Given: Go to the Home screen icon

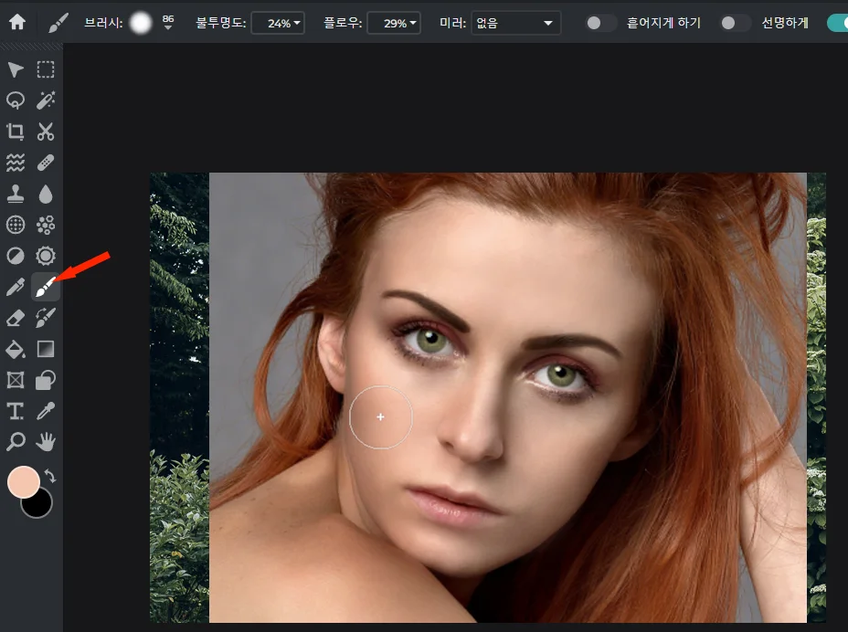Looking at the screenshot, I should click(16, 22).
